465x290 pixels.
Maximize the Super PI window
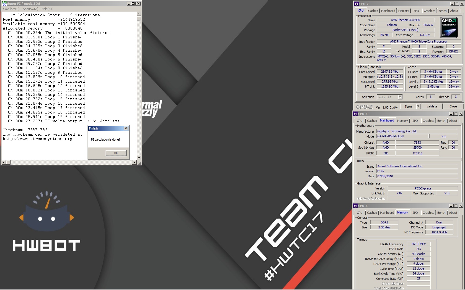(x=133, y=4)
